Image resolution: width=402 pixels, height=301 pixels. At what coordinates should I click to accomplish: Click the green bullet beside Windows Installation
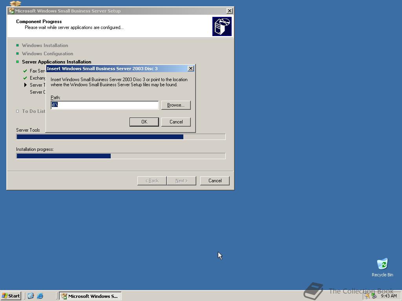[17, 45]
